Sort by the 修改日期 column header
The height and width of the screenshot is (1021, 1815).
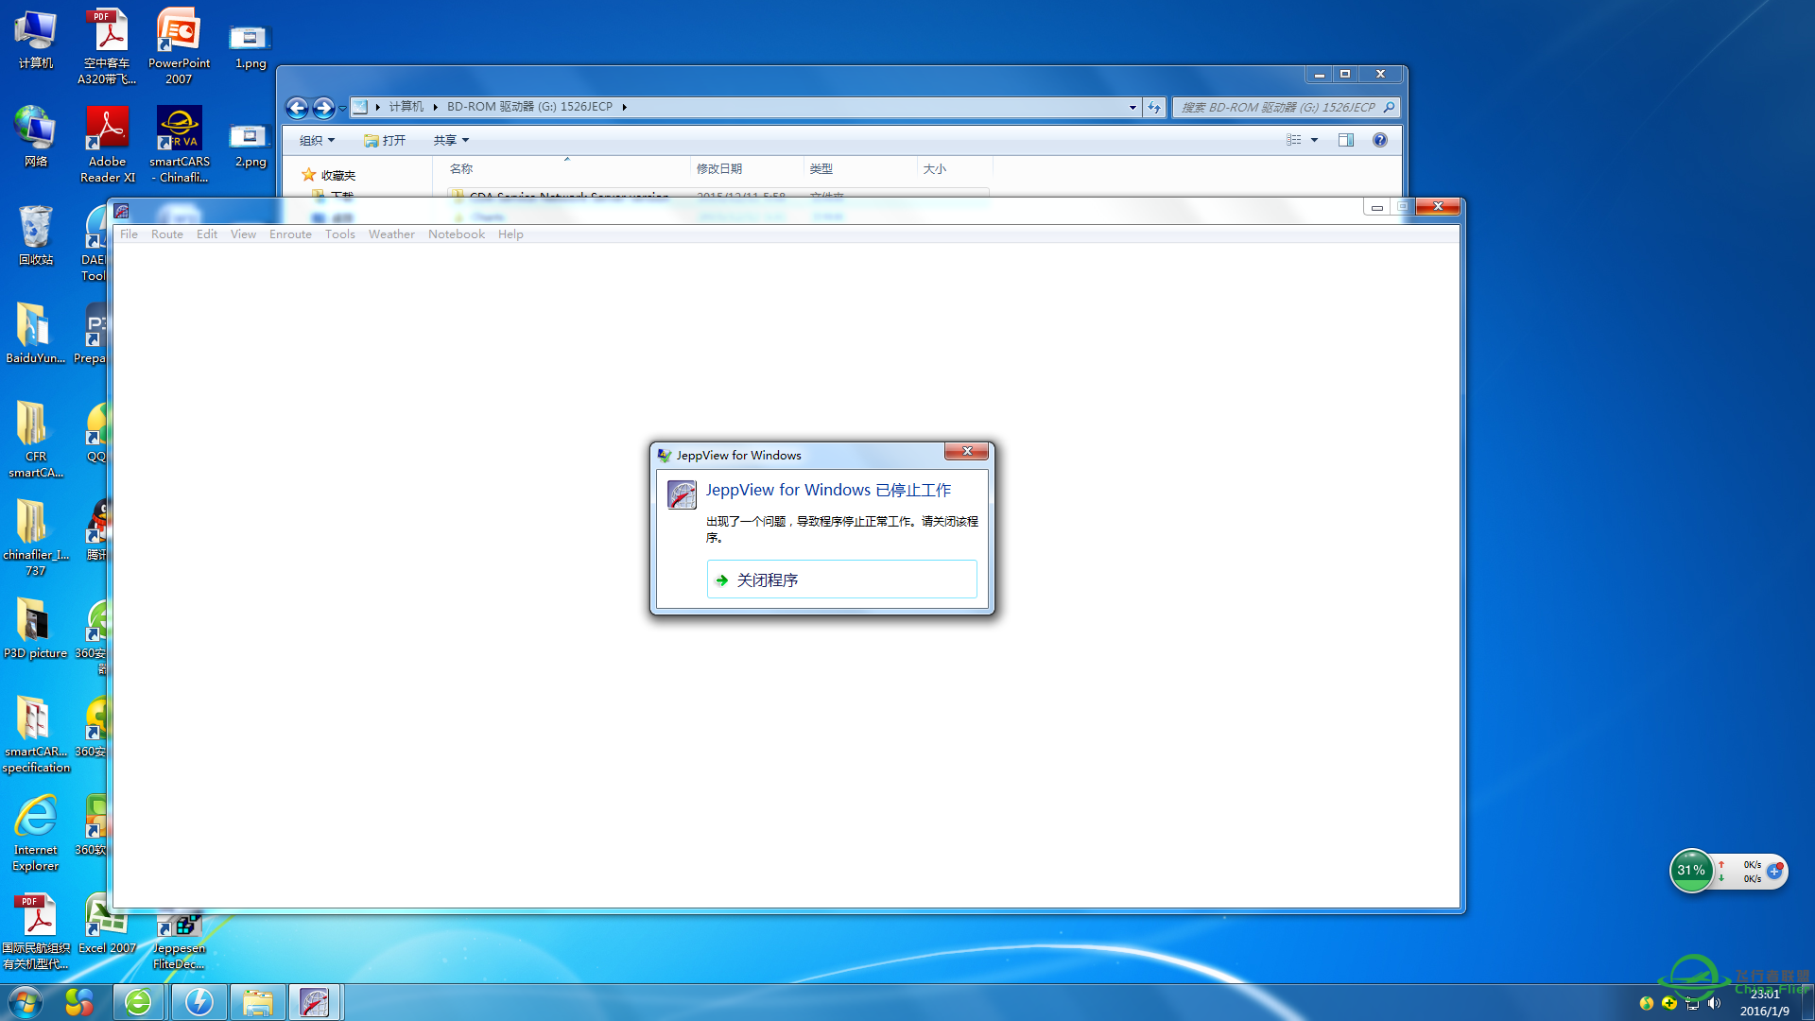tap(719, 168)
